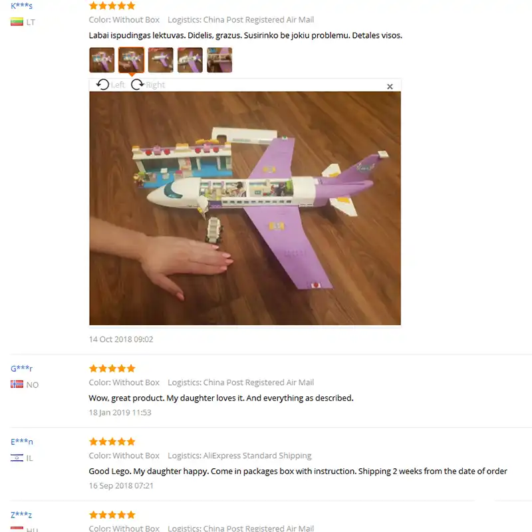This screenshot has width=532, height=532.
Task: Click the Norway flag icon
Action: click(17, 384)
